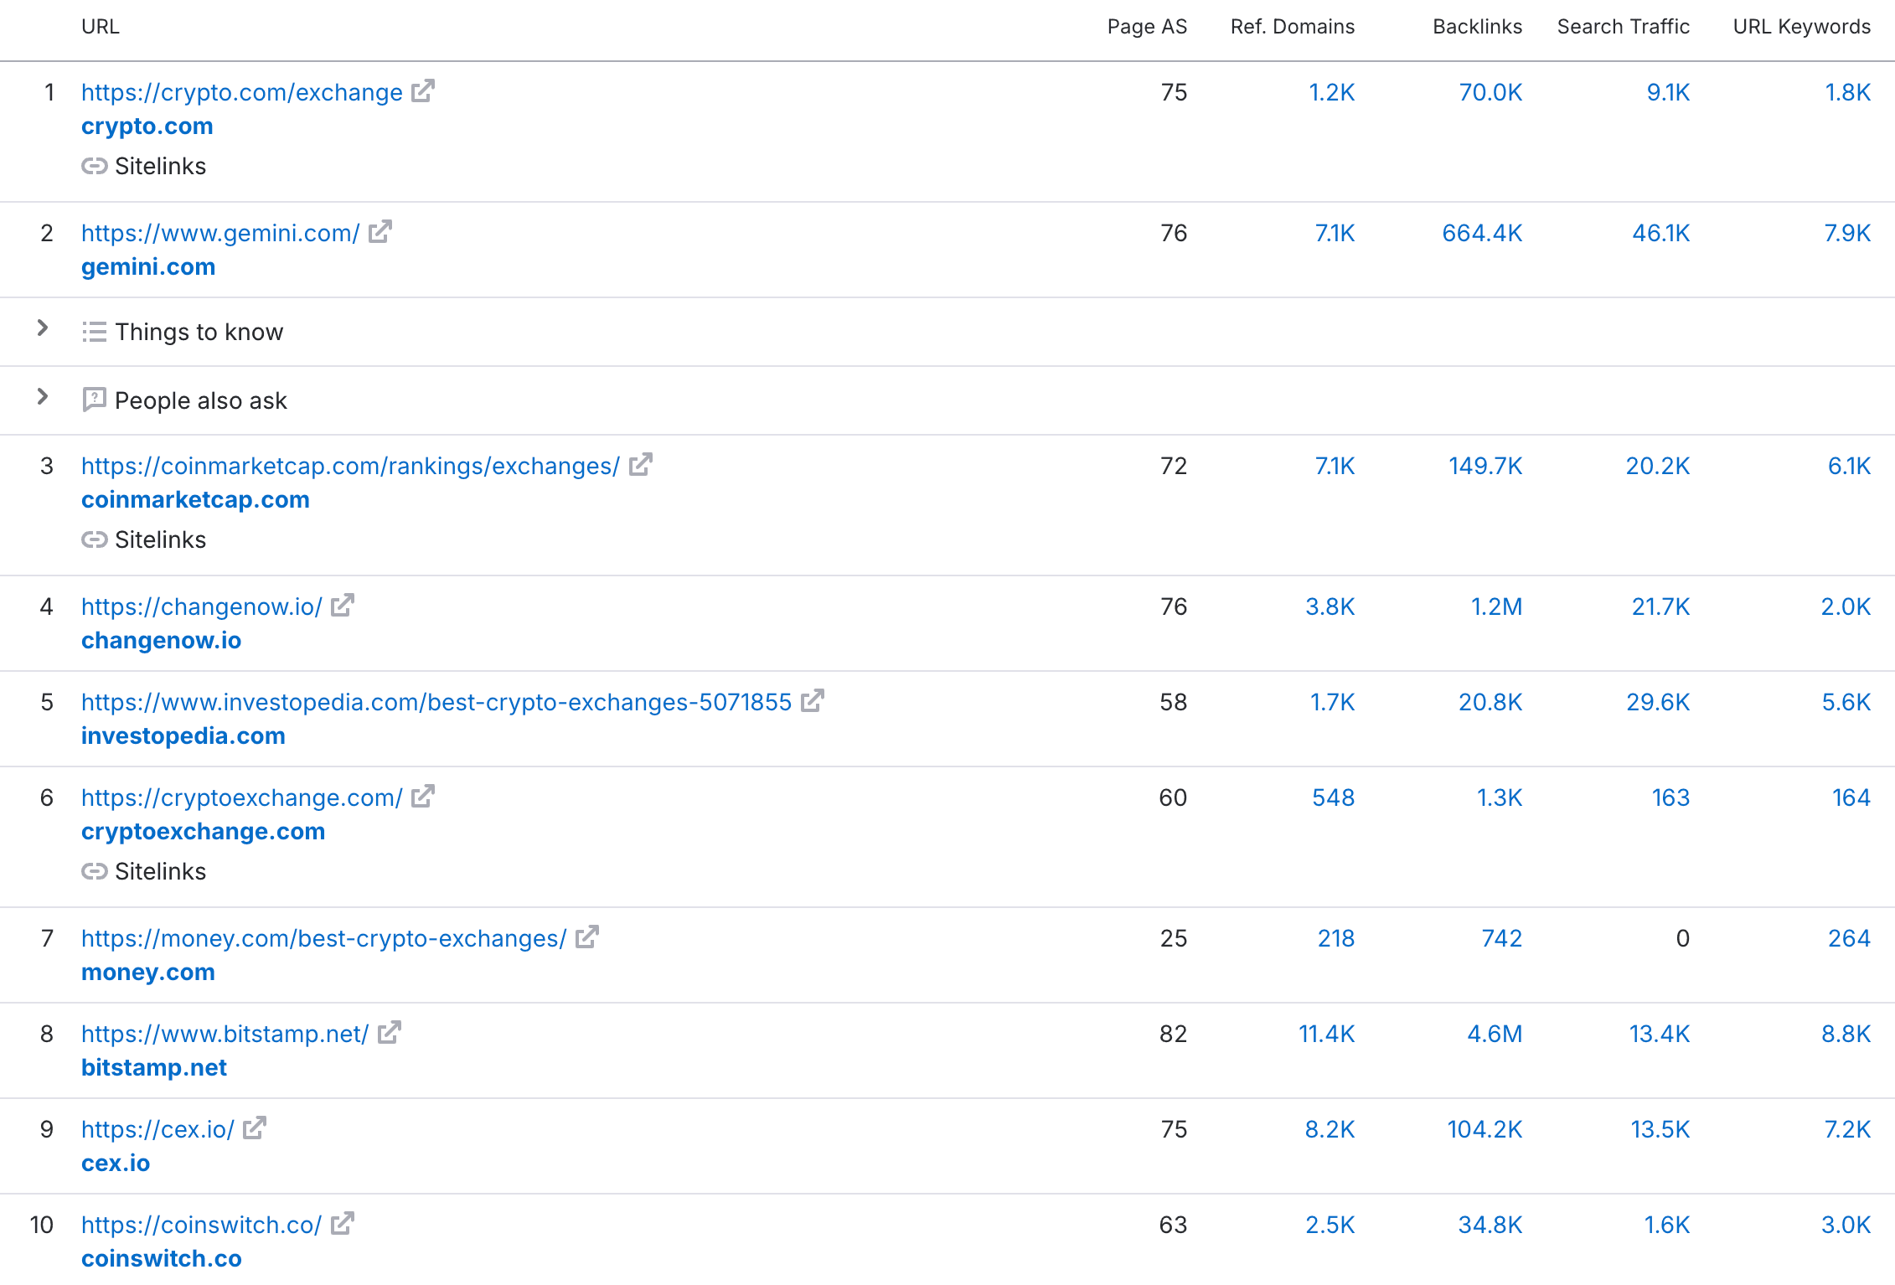
Task: Click 6.1K URL Keywords for coinmarketcap.com
Action: click(x=1849, y=466)
